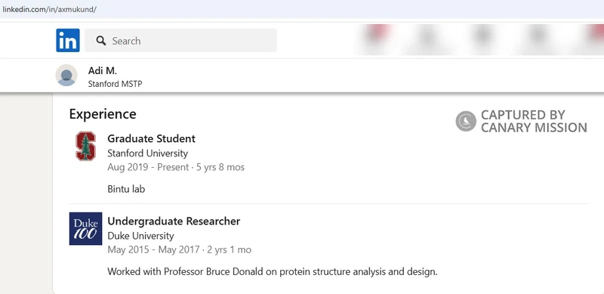
Task: Click the Adi M. name header
Action: pyautogui.click(x=103, y=70)
